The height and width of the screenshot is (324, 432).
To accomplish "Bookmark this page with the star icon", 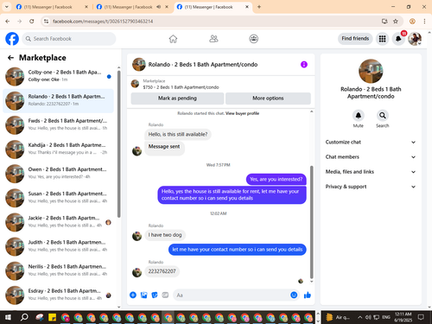I will point(396,21).
